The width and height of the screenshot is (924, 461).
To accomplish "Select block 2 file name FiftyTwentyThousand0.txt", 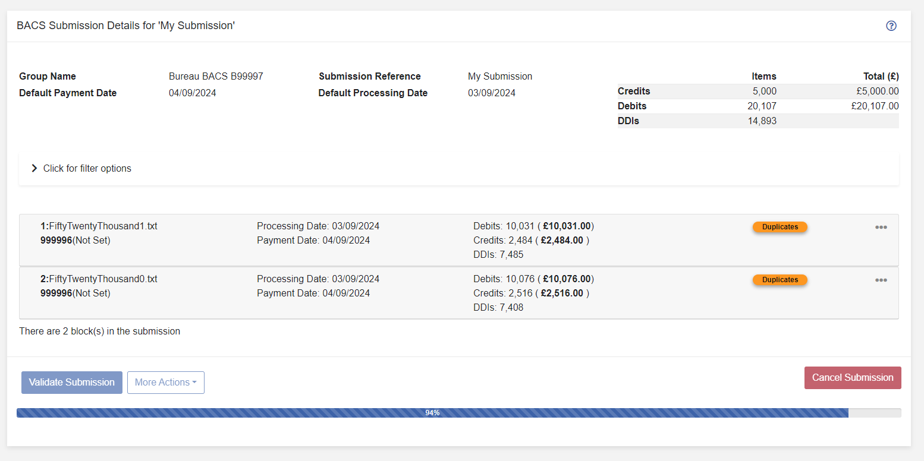I will [103, 279].
